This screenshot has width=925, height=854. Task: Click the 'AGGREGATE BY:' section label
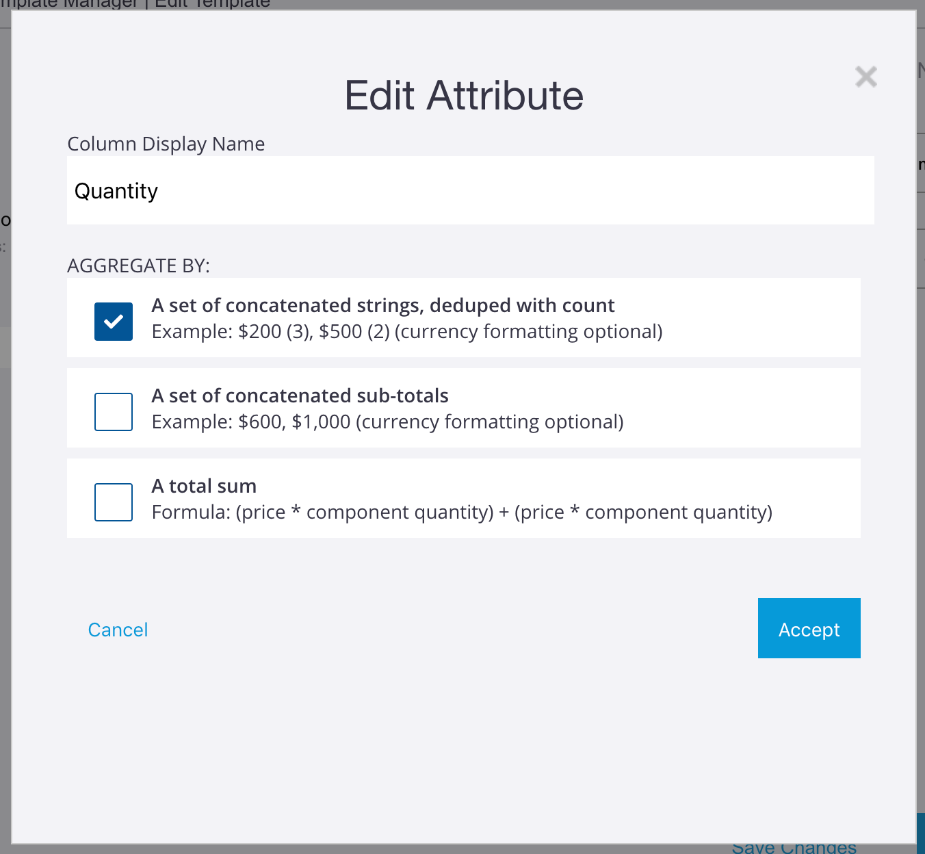tap(138, 266)
